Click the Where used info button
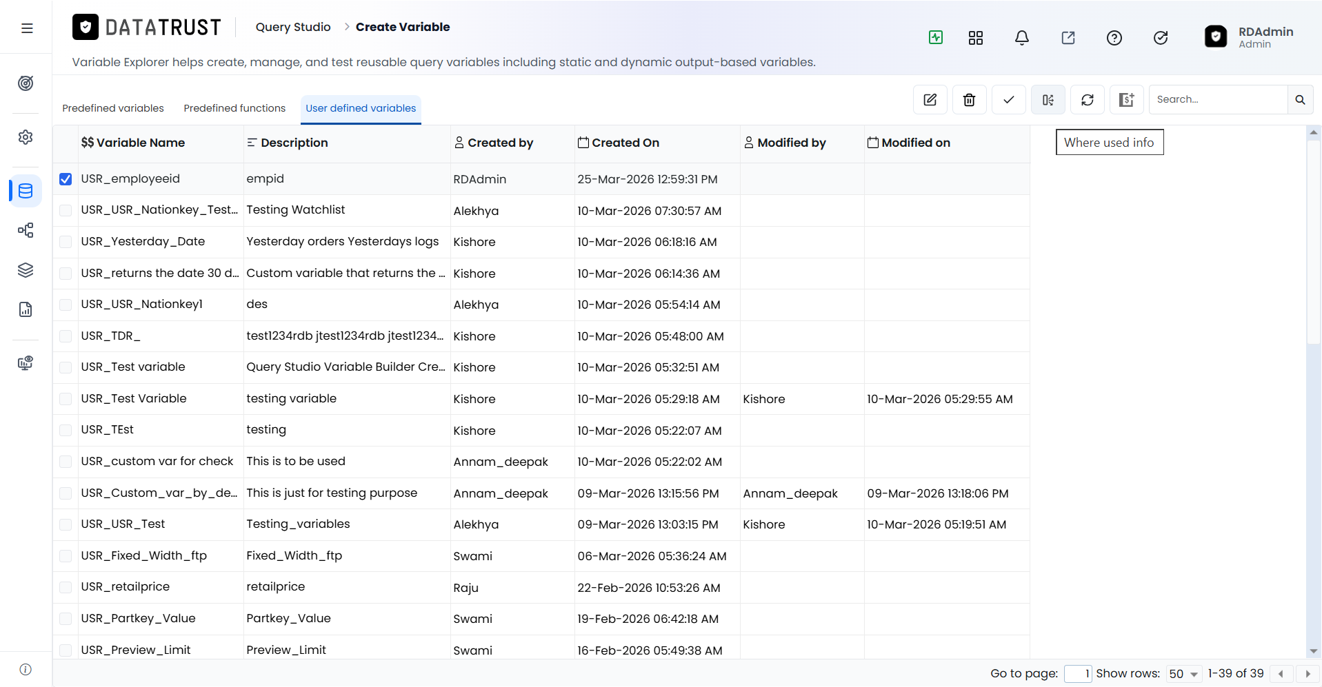The image size is (1322, 687). 1110,143
